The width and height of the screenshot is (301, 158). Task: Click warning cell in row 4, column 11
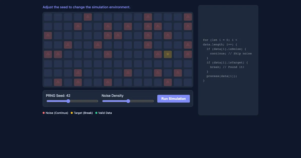(148, 45)
